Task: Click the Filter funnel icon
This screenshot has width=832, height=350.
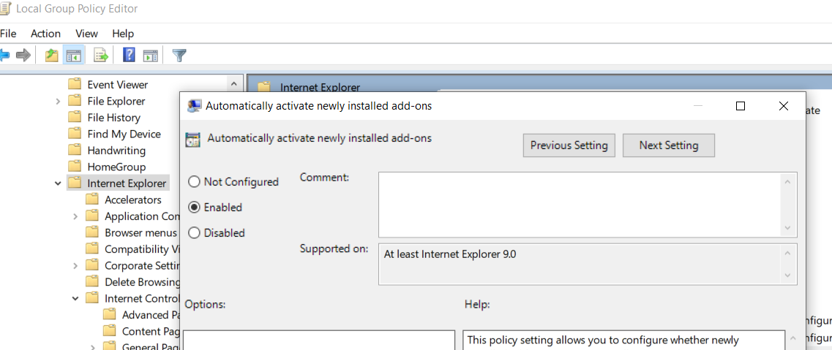Action: coord(179,55)
